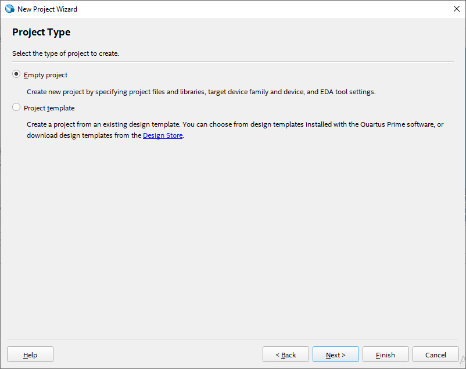Click 'Select the type of project' instruction text

66,53
